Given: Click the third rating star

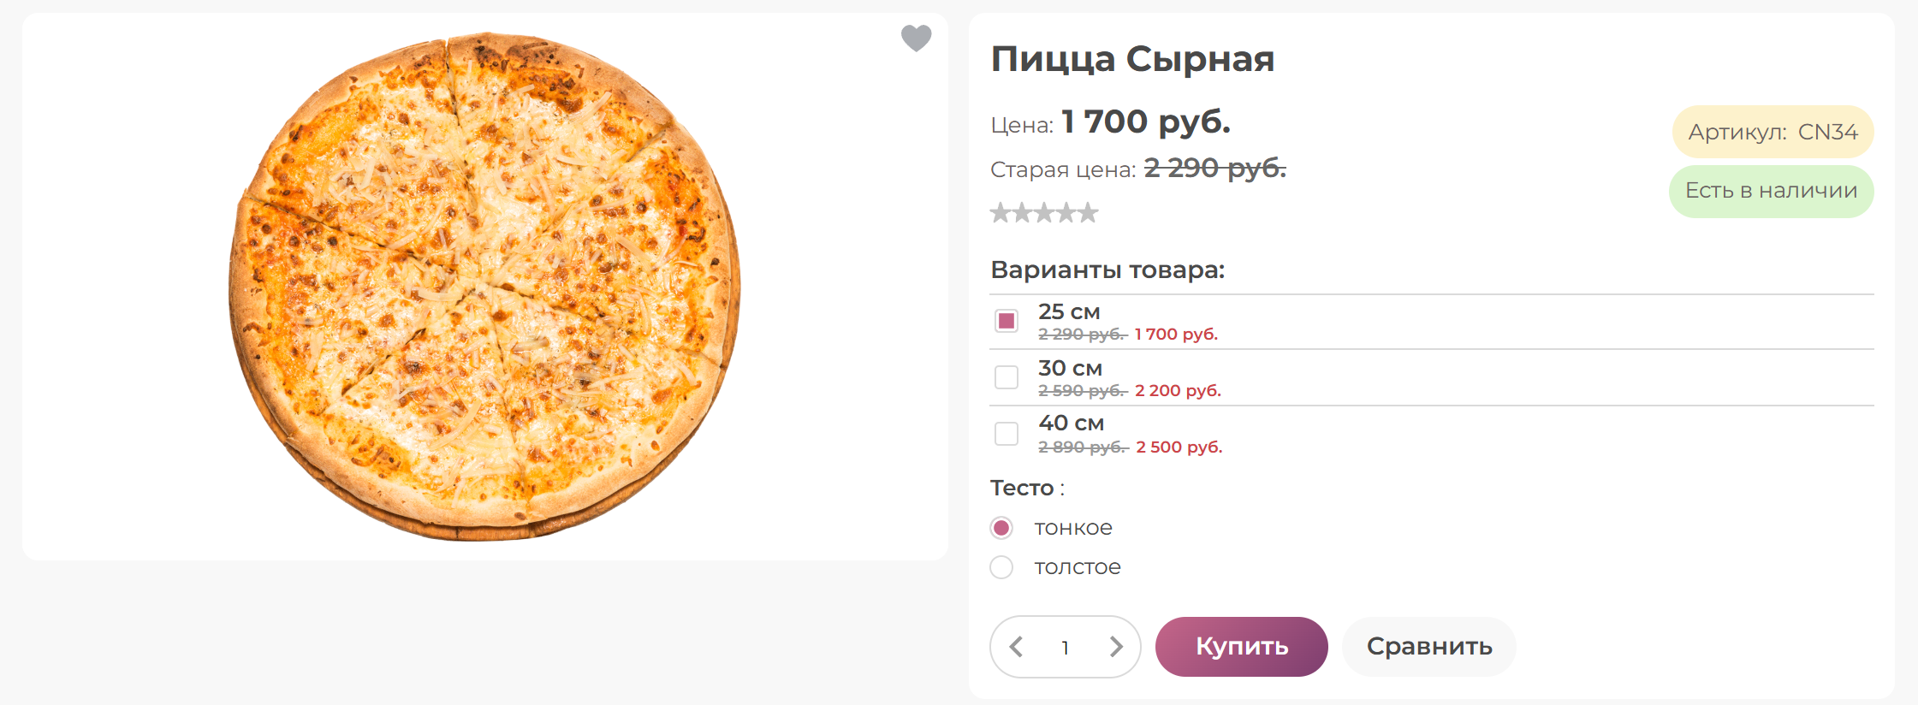Looking at the screenshot, I should point(1046,211).
